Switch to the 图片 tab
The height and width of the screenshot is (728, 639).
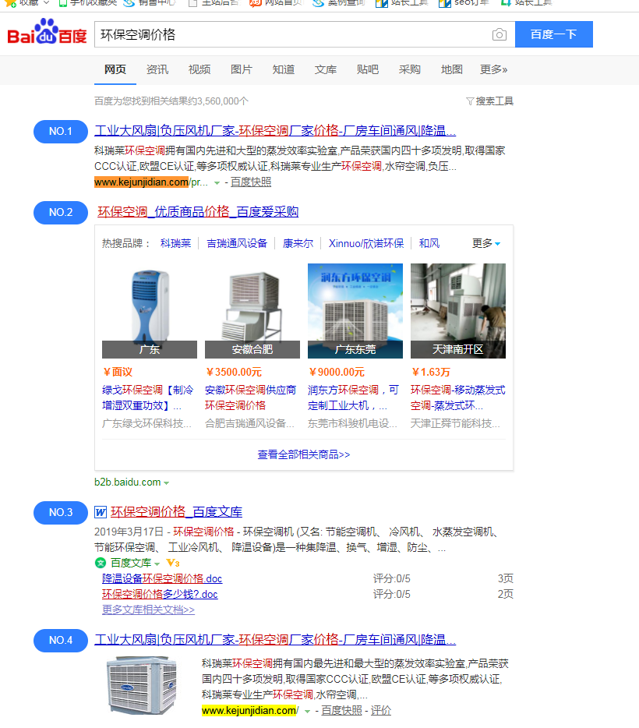[242, 69]
